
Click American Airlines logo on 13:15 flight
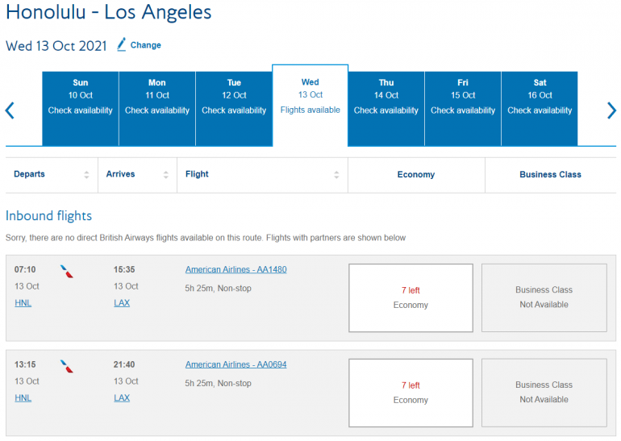pos(67,367)
